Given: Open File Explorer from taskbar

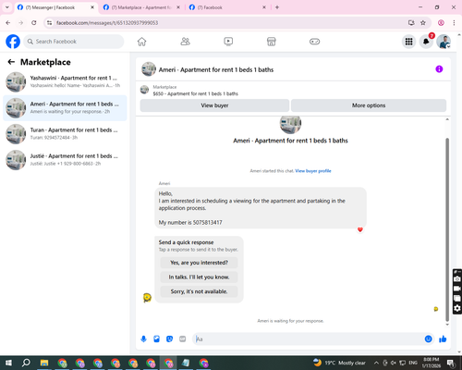Looking at the screenshot, I should coord(44,363).
